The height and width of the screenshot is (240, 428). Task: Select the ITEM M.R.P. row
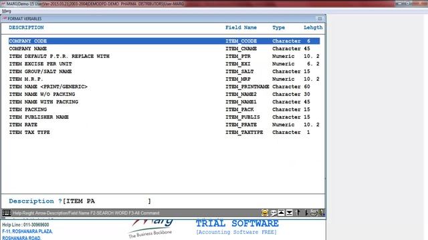[x=164, y=79]
